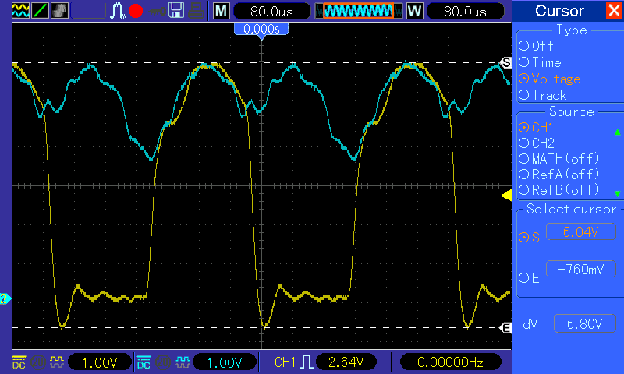The height and width of the screenshot is (374, 624).
Task: Select the Time cursor type
Action: (540, 62)
